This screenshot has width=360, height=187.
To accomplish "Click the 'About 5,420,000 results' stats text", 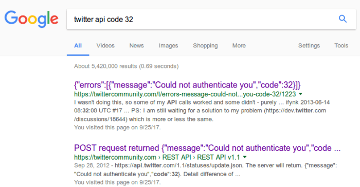I will pyautogui.click(x=127, y=66).
